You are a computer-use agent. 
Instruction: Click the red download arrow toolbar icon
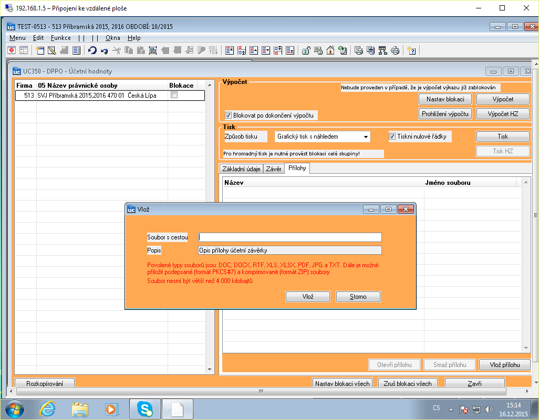click(x=12, y=50)
